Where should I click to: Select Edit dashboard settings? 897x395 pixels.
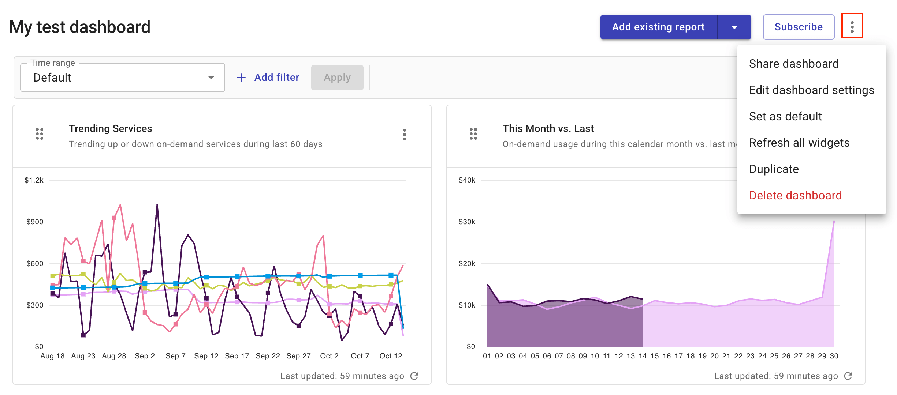click(812, 90)
